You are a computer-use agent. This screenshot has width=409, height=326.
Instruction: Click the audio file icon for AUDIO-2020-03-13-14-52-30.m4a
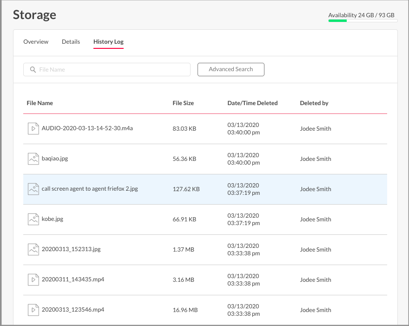(x=33, y=128)
